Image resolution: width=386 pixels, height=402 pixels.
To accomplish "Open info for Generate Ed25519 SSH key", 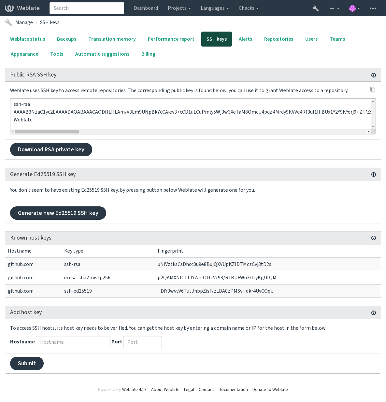I will pyautogui.click(x=374, y=174).
